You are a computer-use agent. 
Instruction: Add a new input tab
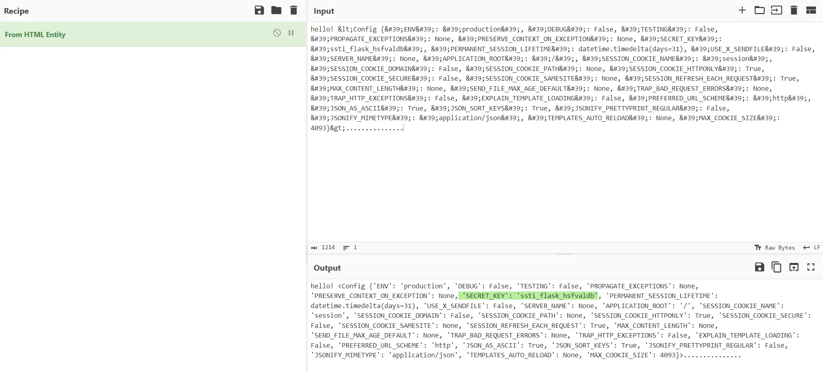(742, 10)
